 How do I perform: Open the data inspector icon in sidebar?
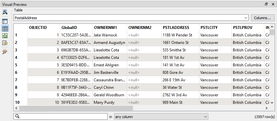click(x=5, y=52)
